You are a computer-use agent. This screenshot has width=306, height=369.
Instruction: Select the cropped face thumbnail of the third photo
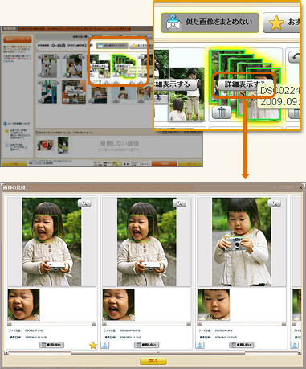coord(214,305)
